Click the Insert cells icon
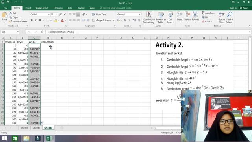Viewport: 252px width, 142px height. pyautogui.click(x=180, y=15)
